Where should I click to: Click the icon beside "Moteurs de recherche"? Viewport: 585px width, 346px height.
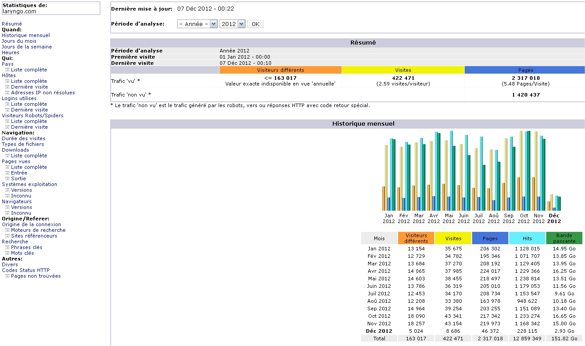[x=7, y=231]
